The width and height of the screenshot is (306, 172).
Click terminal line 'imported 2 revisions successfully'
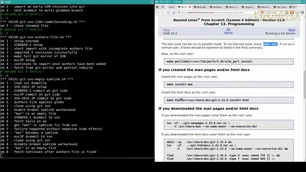[39, 52]
